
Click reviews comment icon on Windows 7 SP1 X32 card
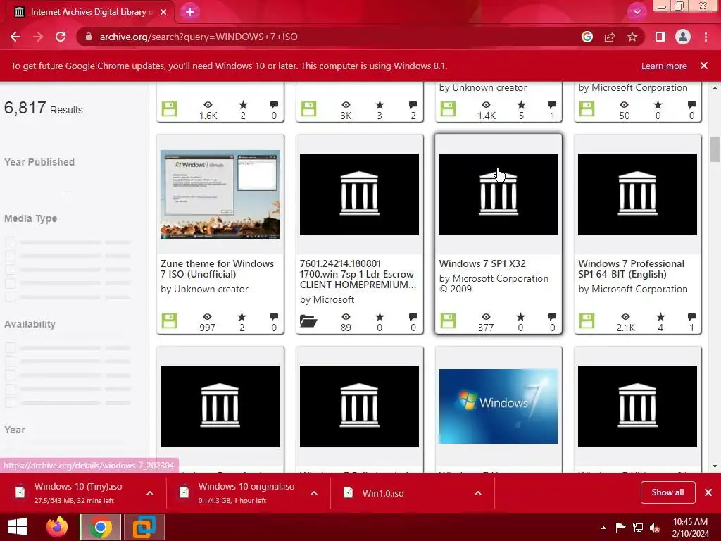click(x=552, y=316)
